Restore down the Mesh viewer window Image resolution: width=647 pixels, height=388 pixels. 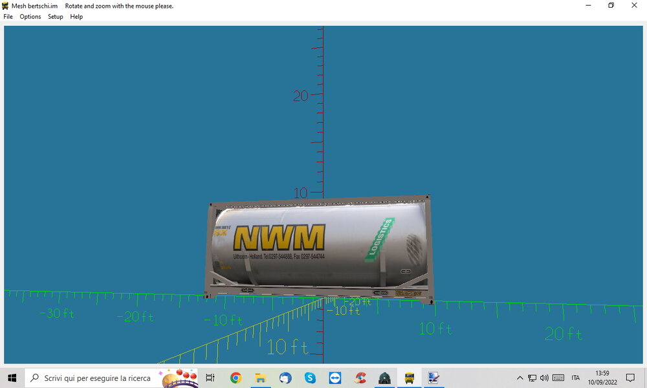(x=611, y=5)
